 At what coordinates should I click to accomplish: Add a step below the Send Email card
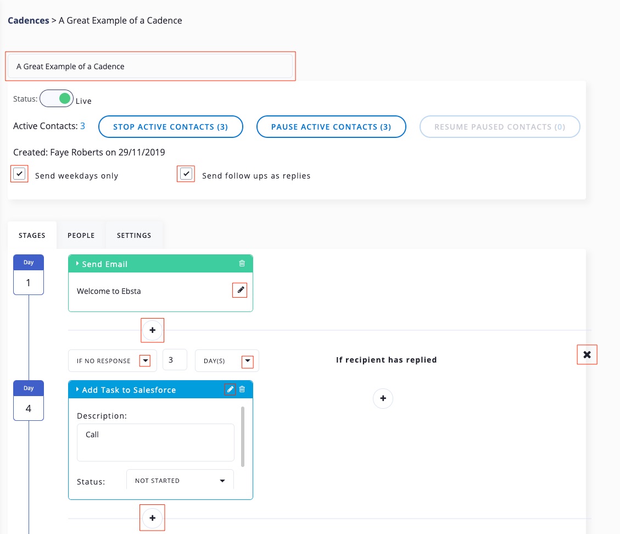tap(153, 330)
